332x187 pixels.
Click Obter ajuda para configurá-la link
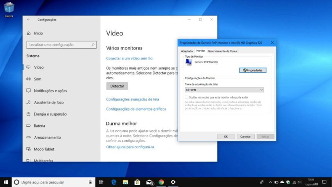tap(130, 147)
